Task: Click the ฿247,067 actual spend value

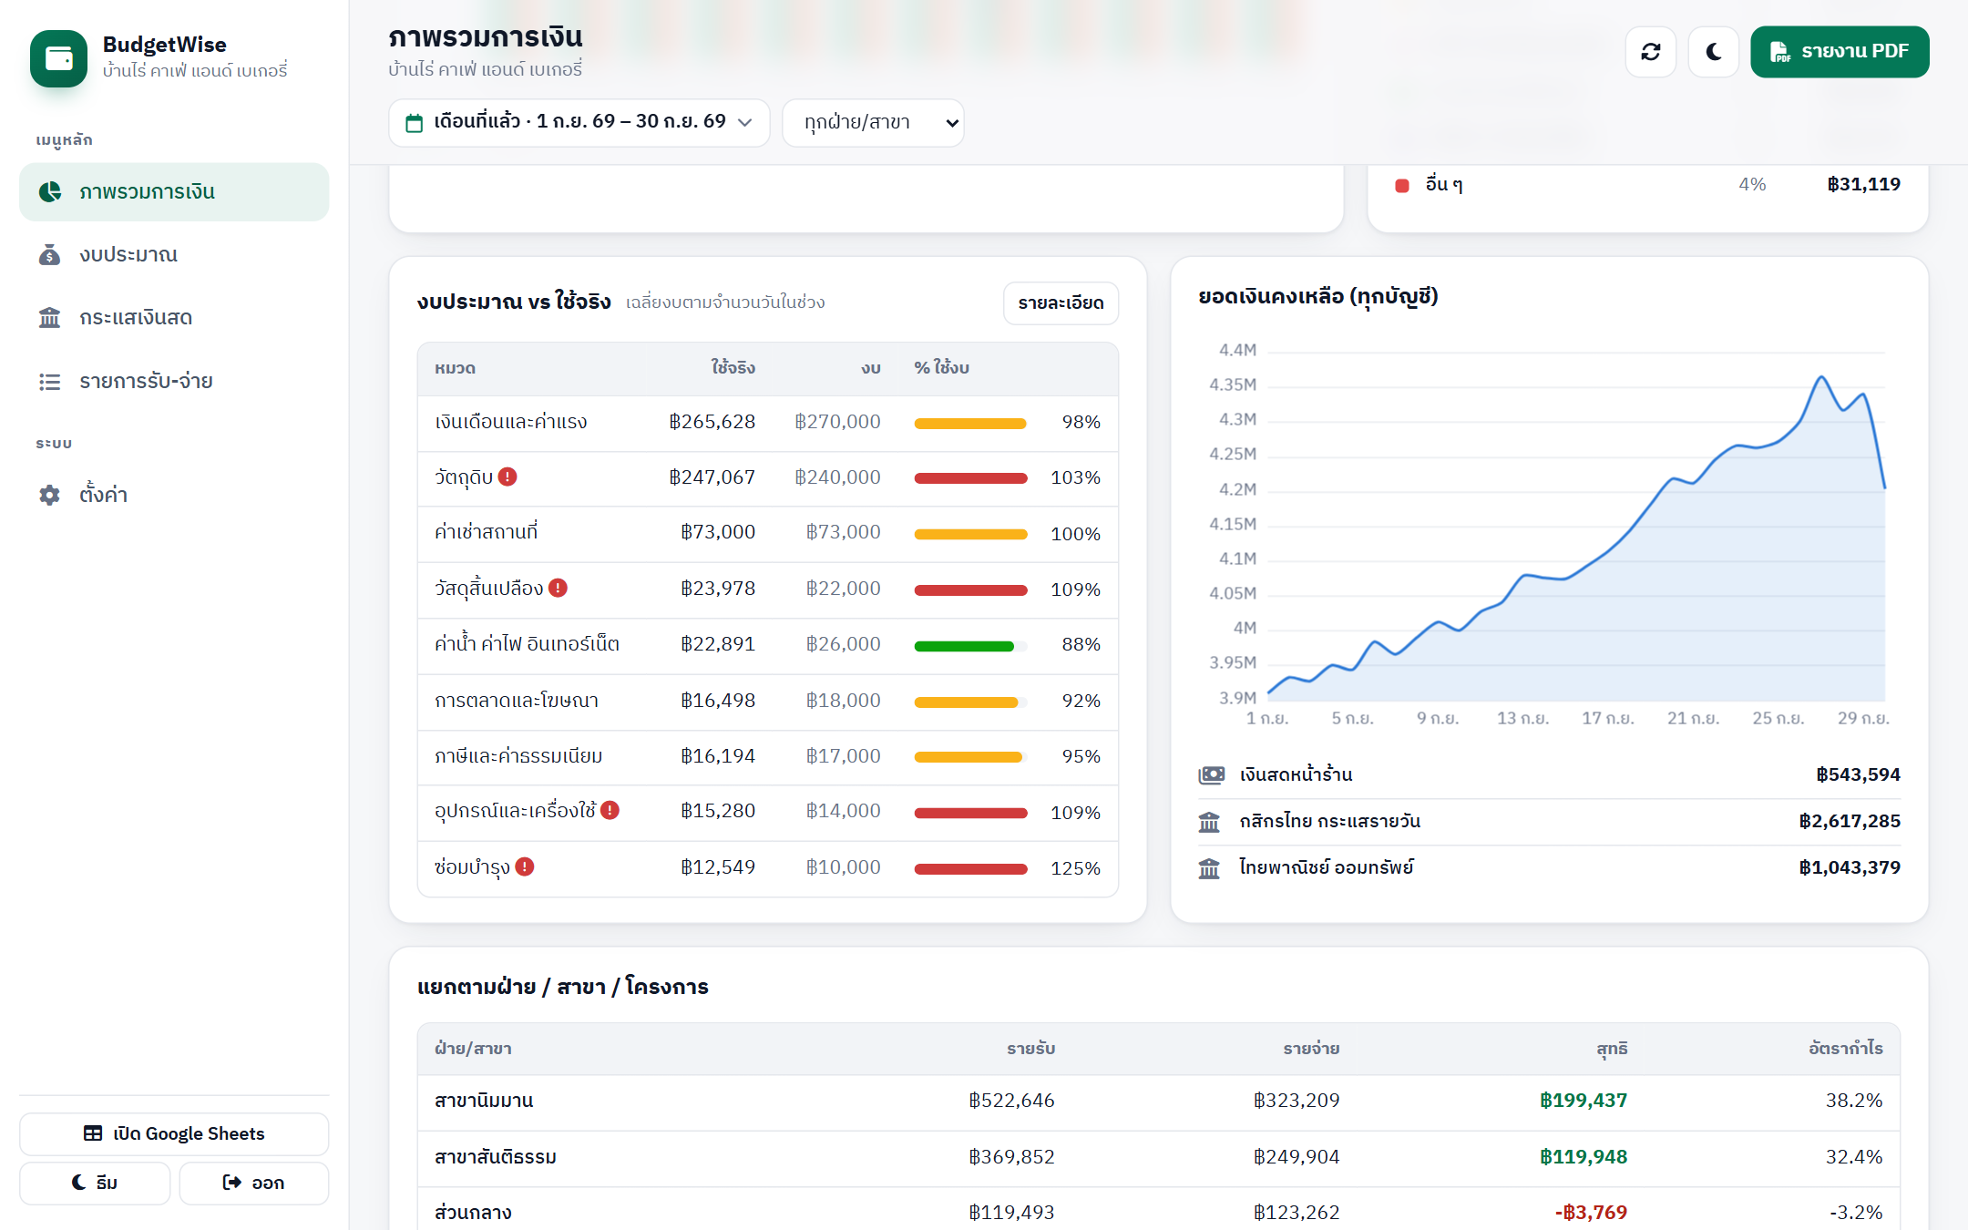Action: click(712, 477)
